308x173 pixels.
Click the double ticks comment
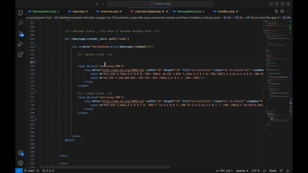click(95, 54)
